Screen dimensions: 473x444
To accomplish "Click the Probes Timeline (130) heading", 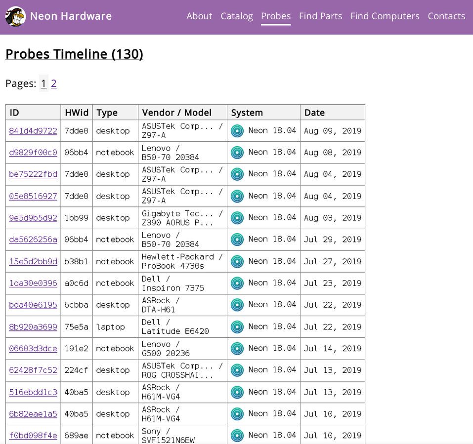I will [74, 54].
